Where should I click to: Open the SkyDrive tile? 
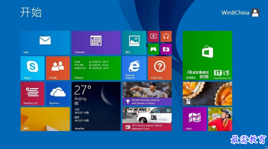(x=58, y=94)
